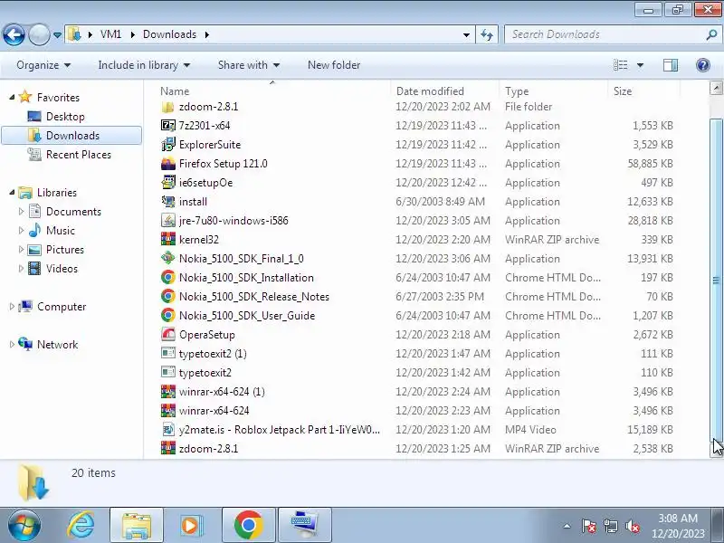Open the recent pages dropdown arrow
Image resolution: width=724 pixels, height=543 pixels.
click(x=57, y=34)
